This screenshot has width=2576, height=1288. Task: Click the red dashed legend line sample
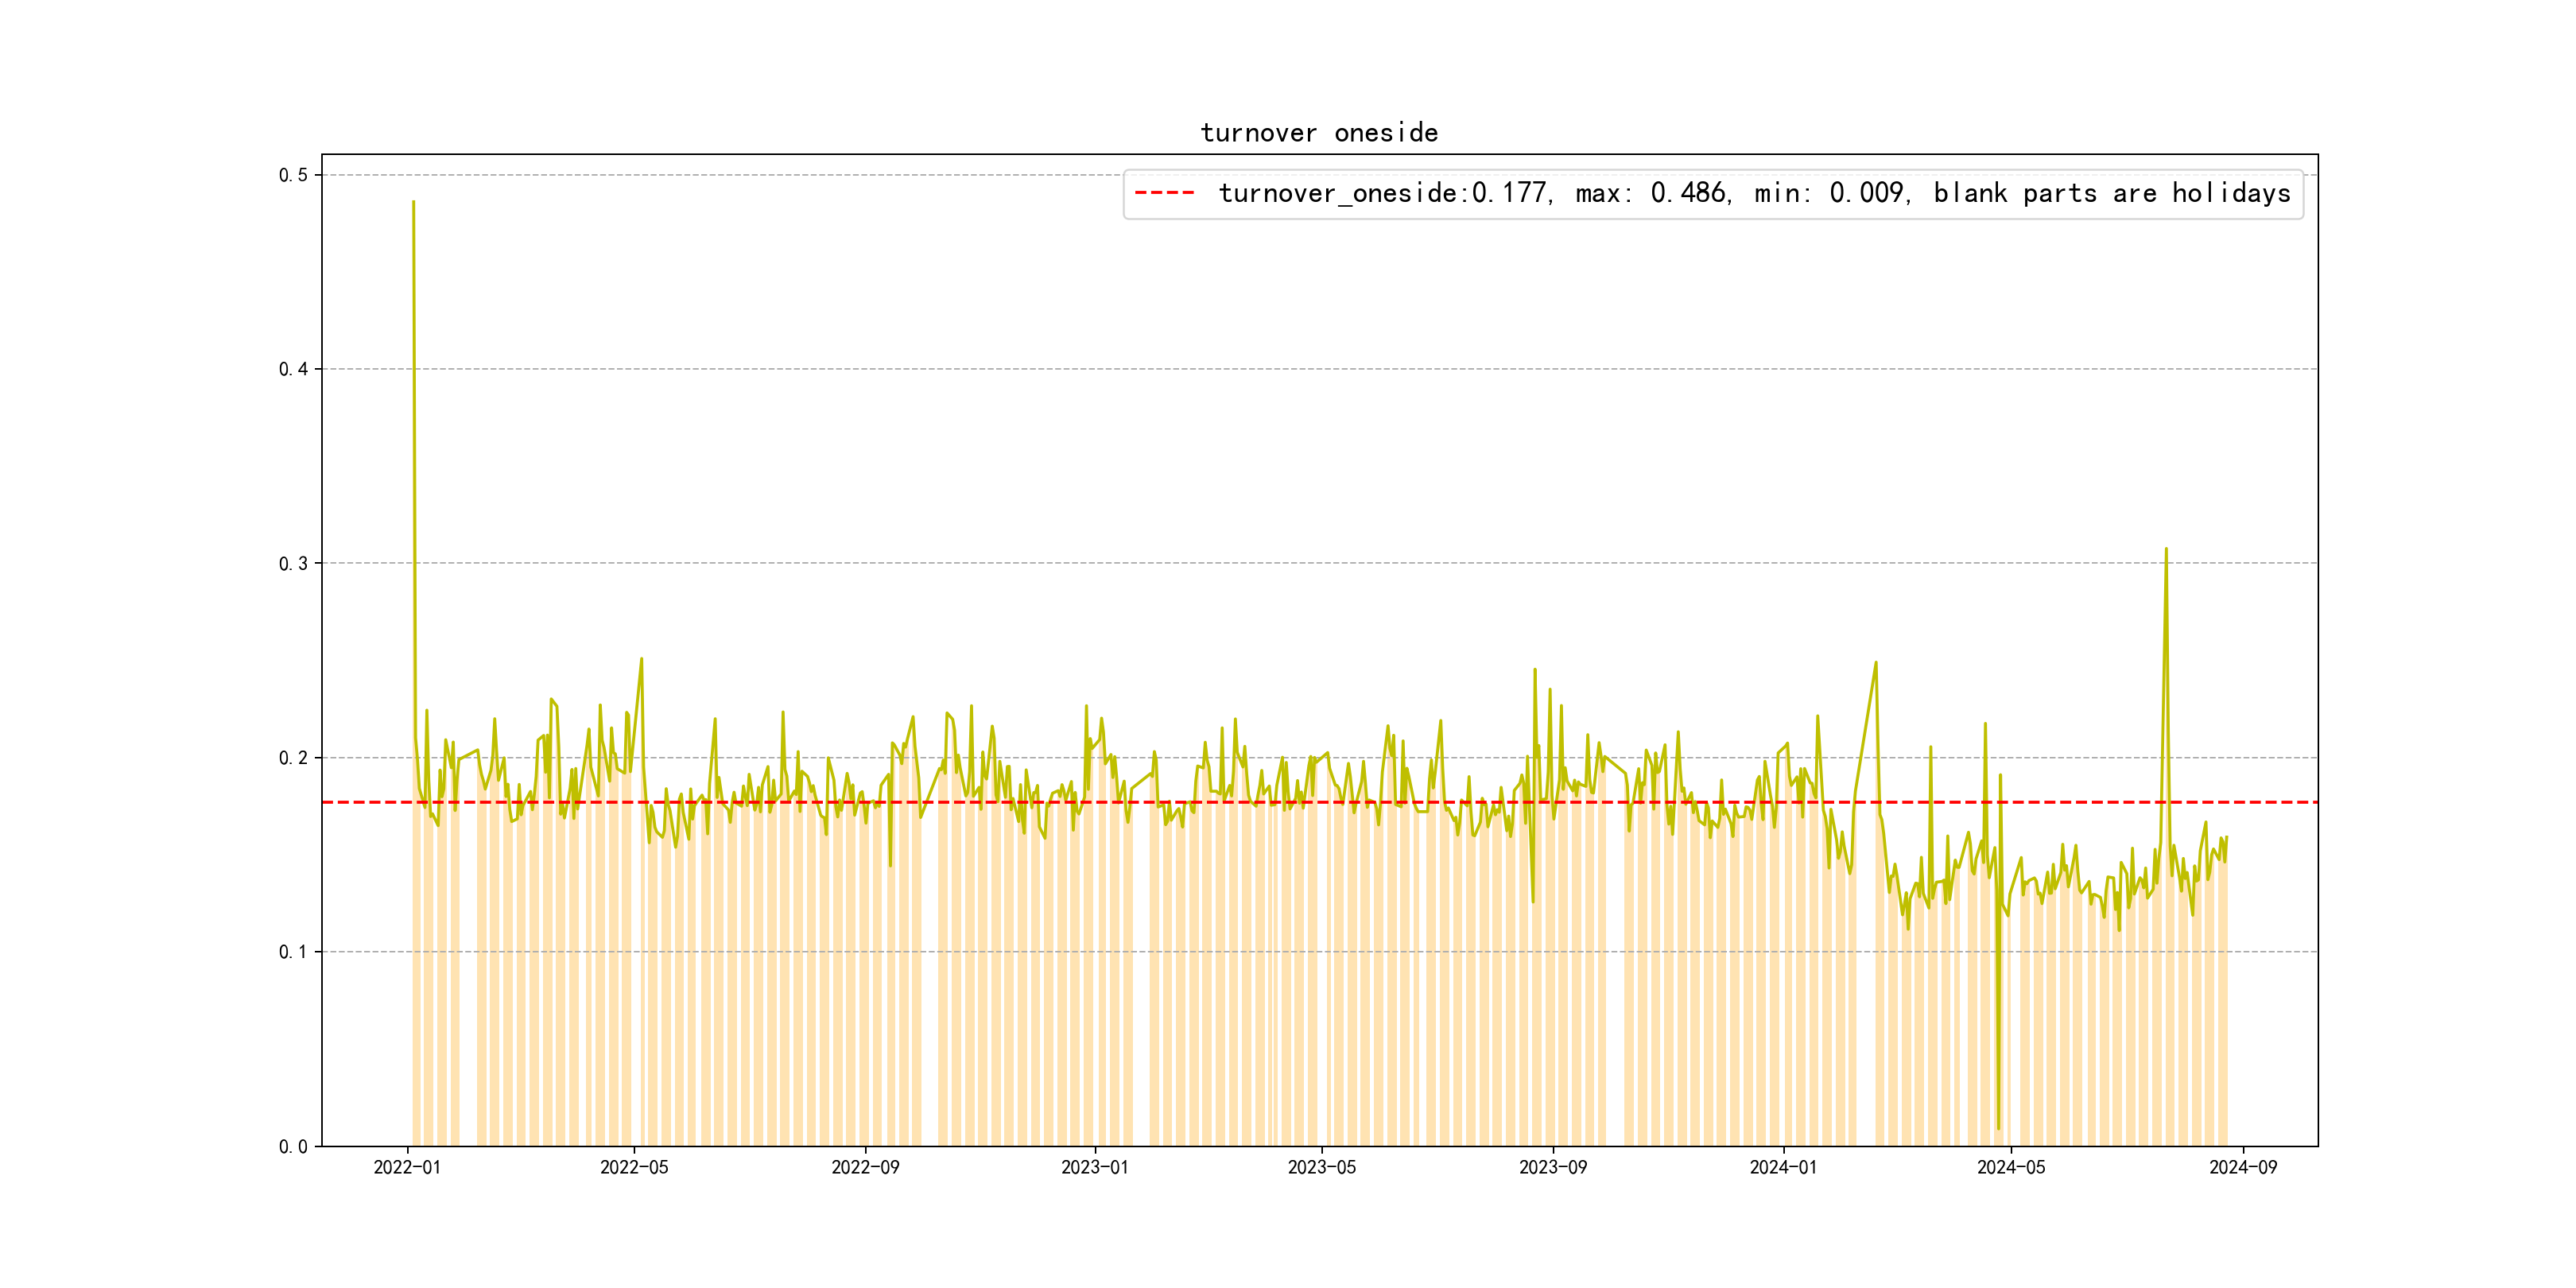(x=1164, y=193)
